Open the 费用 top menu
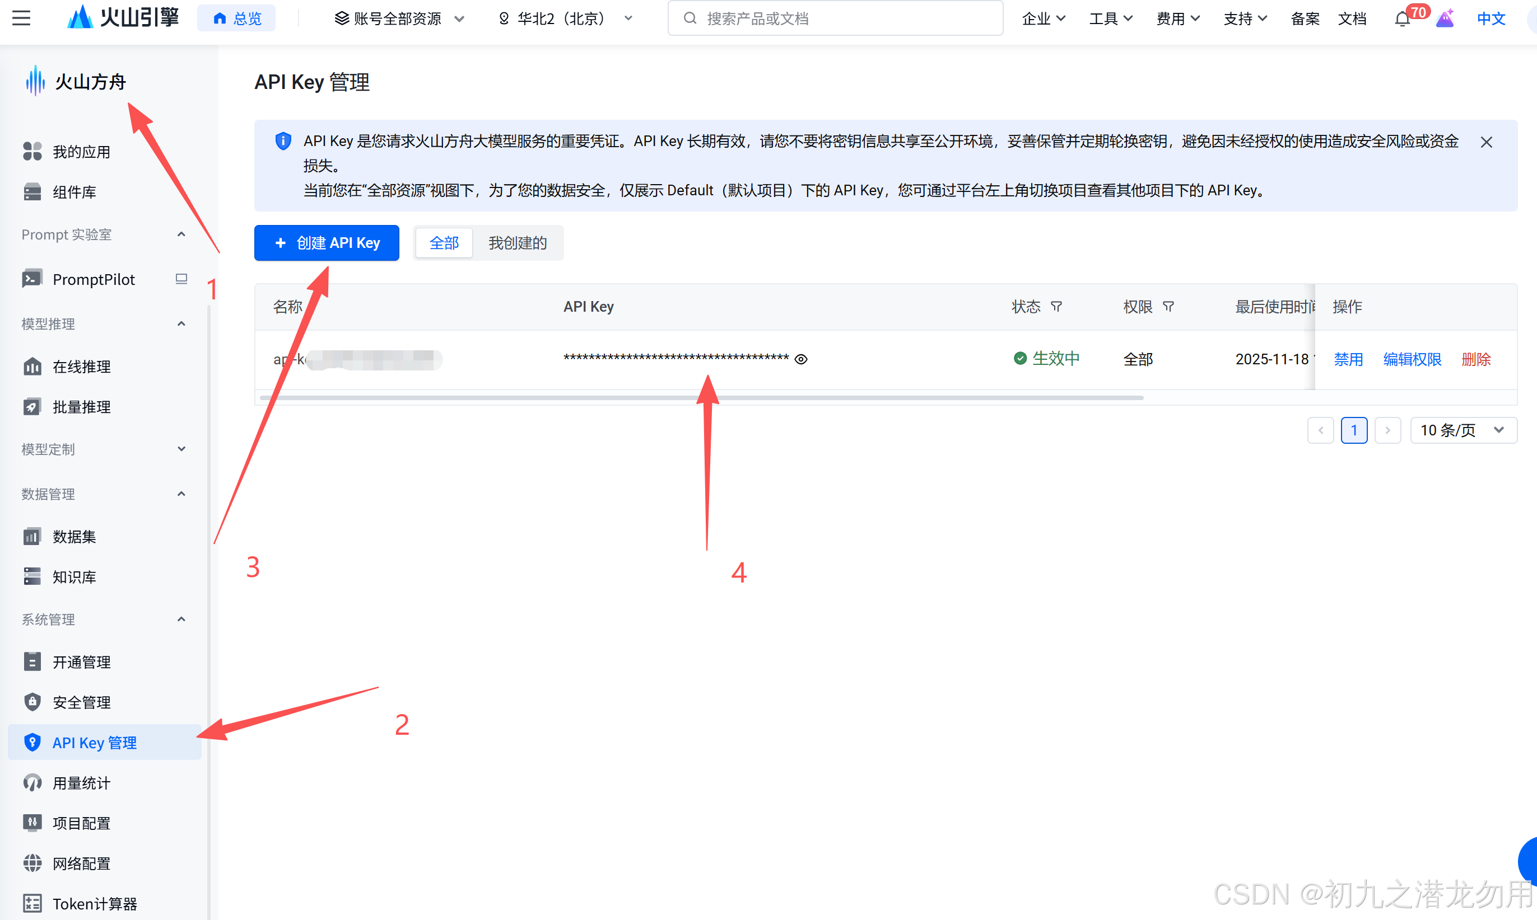The height and width of the screenshot is (920, 1537). click(1177, 18)
